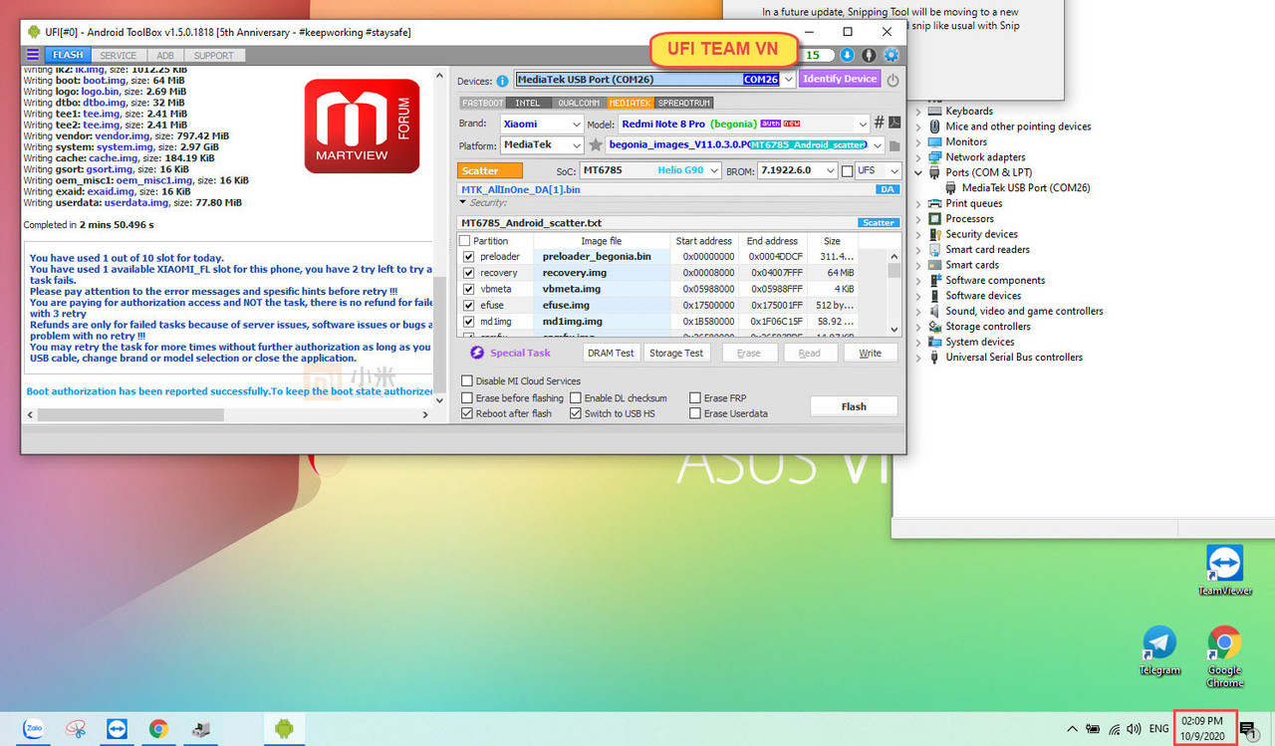Open the PDF manual icon beside Model
This screenshot has height=746, width=1275.
point(894,123)
